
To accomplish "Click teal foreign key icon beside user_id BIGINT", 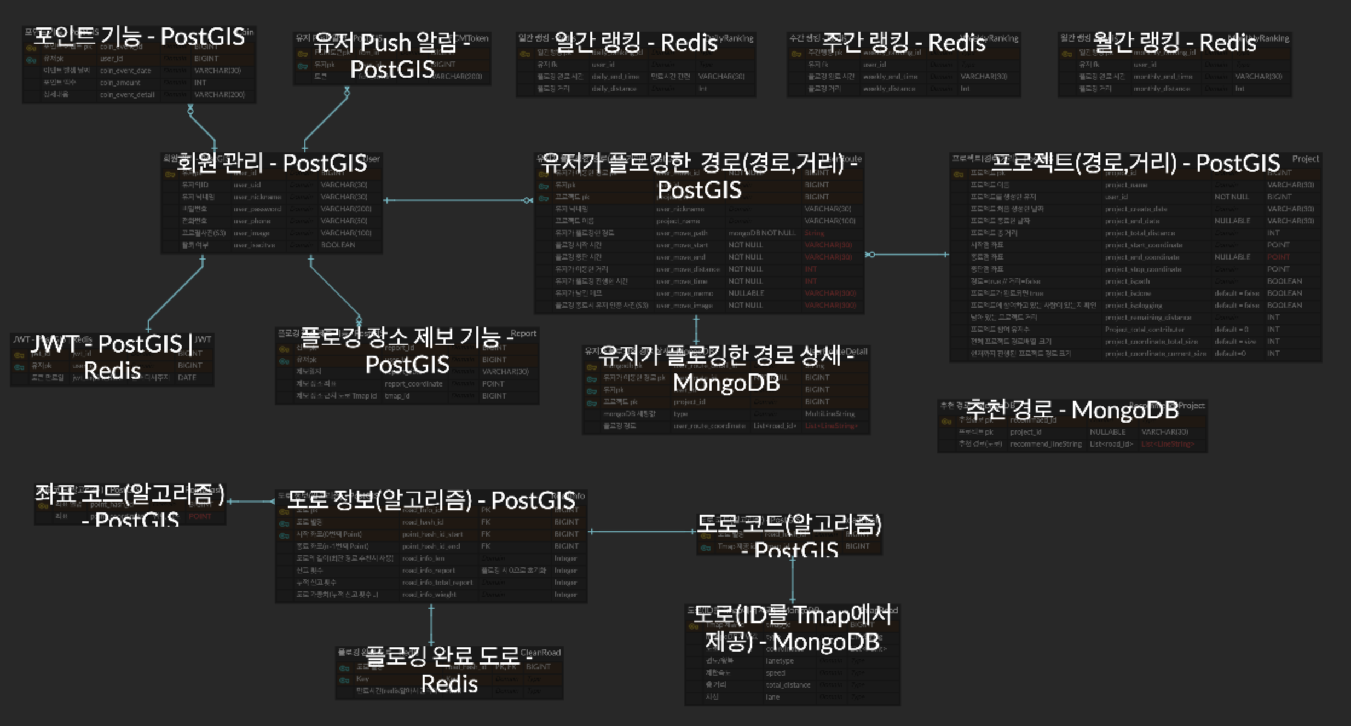I will point(31,59).
